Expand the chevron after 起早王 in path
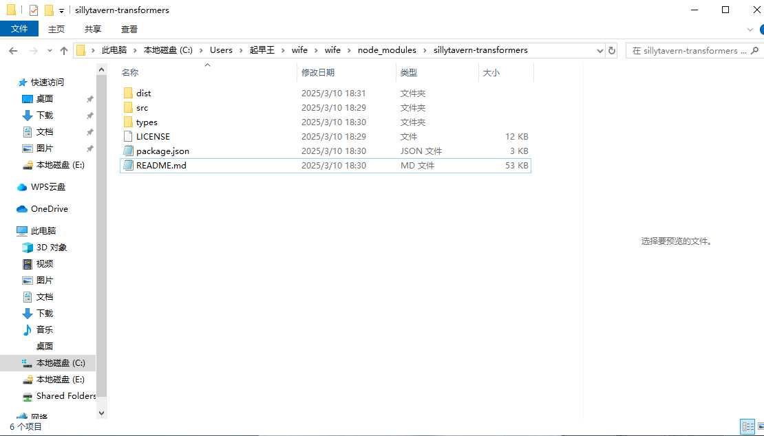The image size is (764, 436). [x=284, y=50]
